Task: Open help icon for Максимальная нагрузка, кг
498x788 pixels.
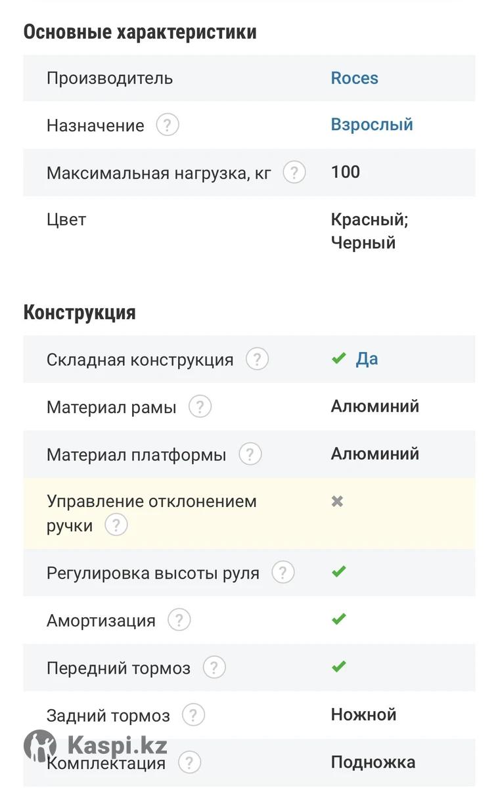Action: (x=294, y=172)
